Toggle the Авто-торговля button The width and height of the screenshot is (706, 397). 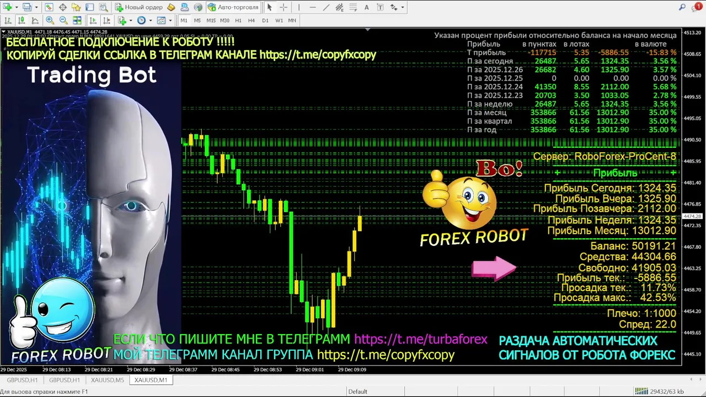coord(233,7)
